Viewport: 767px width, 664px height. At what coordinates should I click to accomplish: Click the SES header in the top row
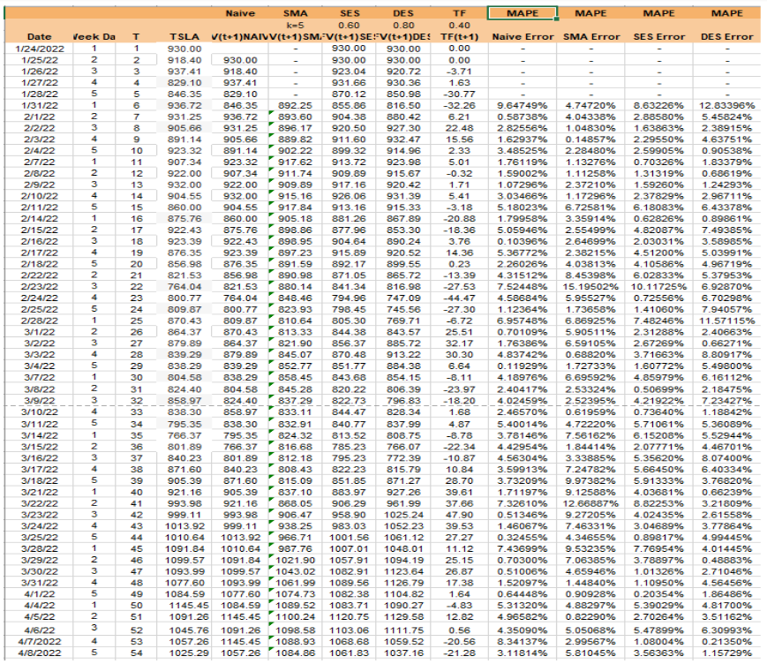click(x=350, y=13)
